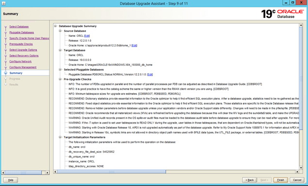The height and width of the screenshot is (186, 308).
Task: Select the RECOMMEND row about Dictionary statistics
Action: pos(184,99)
